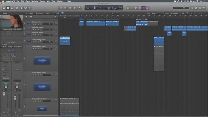Start playback with the Play button
This screenshot has height=117, width=208.
coord(75,8)
